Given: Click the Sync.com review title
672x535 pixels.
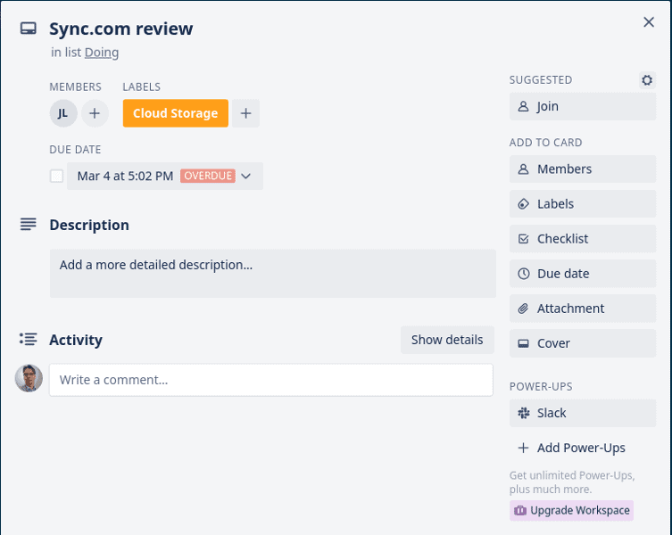Looking at the screenshot, I should click(x=120, y=29).
